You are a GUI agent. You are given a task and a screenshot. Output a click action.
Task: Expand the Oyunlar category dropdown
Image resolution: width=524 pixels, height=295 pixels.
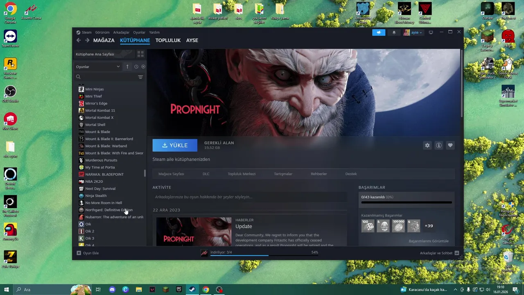coord(98,66)
